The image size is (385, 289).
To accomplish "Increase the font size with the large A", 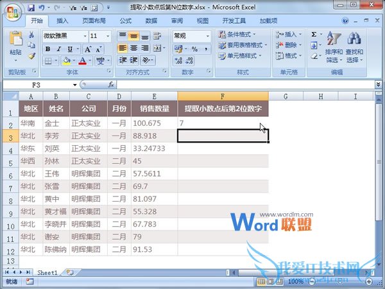I will pyautogui.click(x=87, y=49).
